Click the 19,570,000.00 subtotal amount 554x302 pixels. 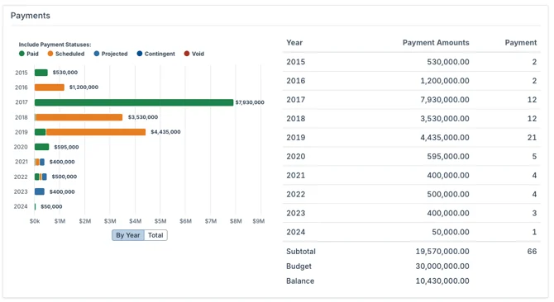442,252
